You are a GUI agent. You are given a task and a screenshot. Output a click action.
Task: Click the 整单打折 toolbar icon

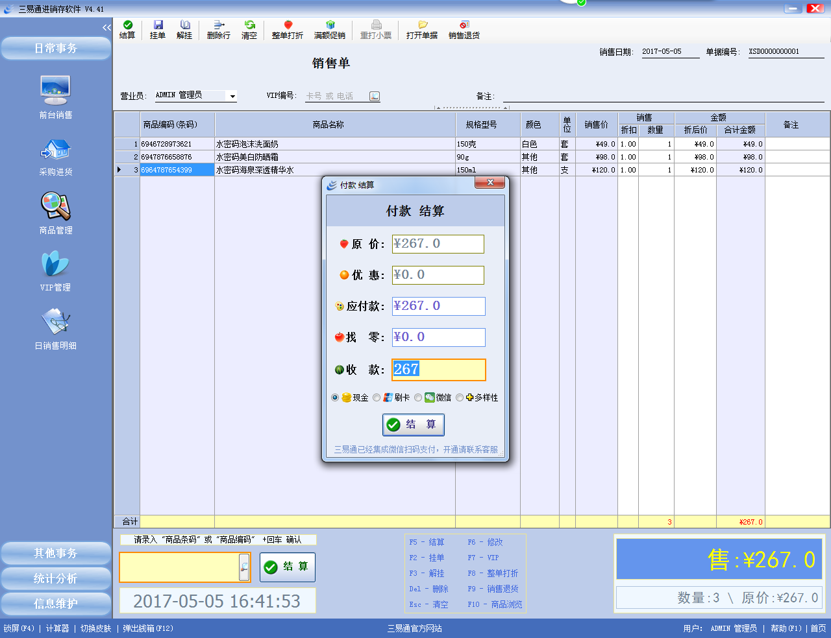pyautogui.click(x=288, y=30)
